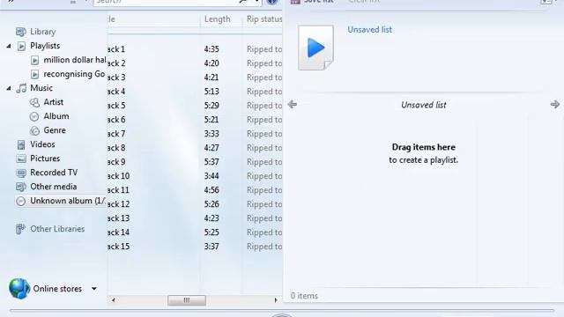564x317 pixels.
Task: Click the horizontal scrollbar left arrow
Action: 114,300
